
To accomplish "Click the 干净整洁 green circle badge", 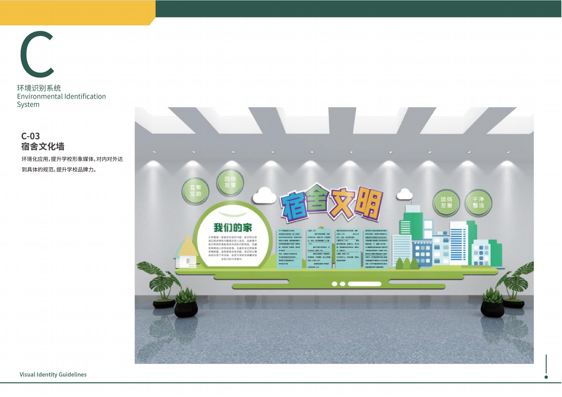I will 478,203.
